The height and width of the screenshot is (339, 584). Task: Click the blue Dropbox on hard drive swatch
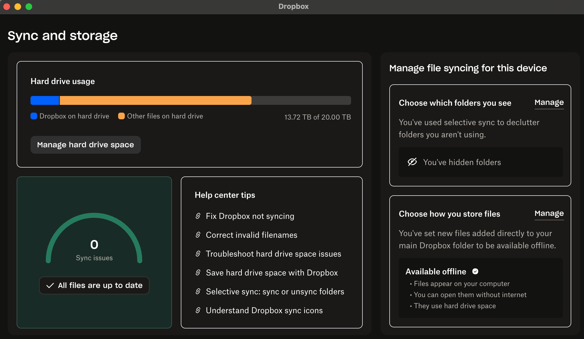pos(34,116)
